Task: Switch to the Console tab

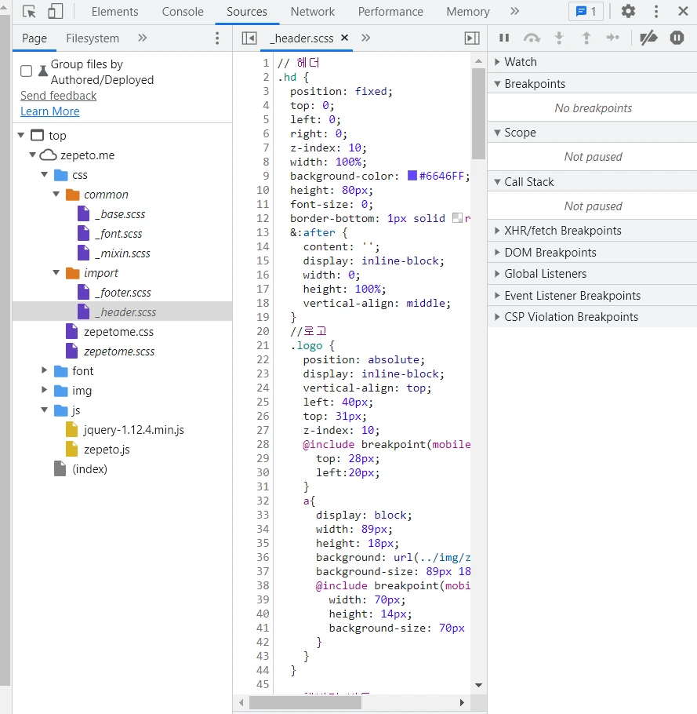Action: coord(183,12)
